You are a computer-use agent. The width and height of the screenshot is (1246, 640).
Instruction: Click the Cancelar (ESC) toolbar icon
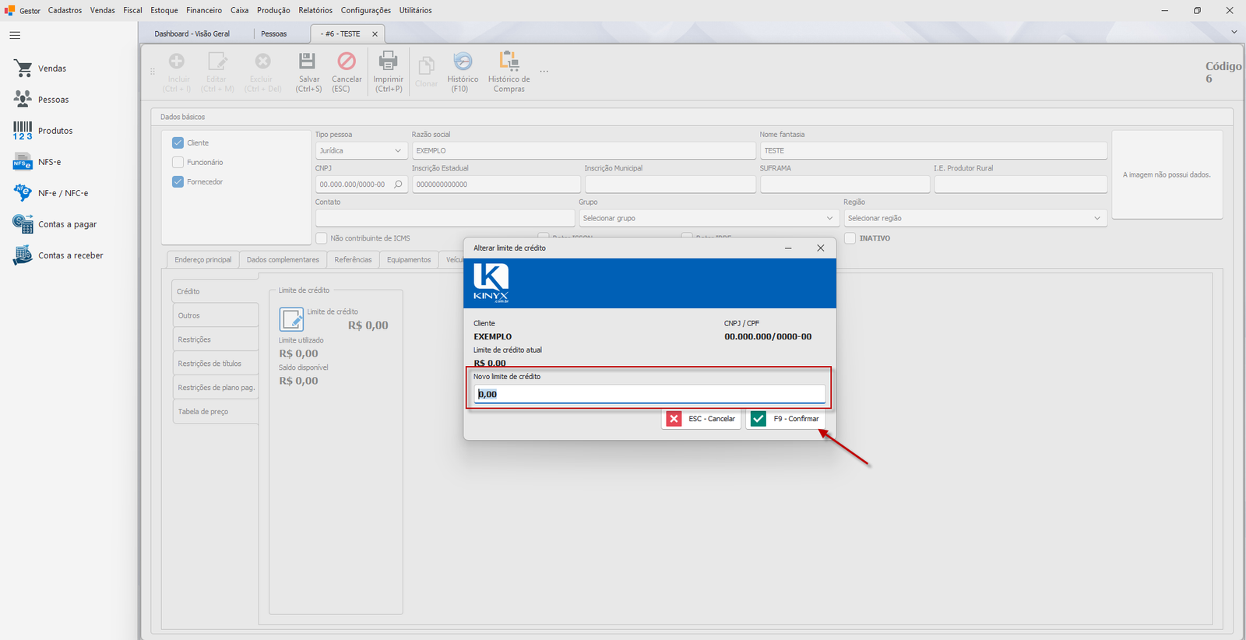[347, 61]
